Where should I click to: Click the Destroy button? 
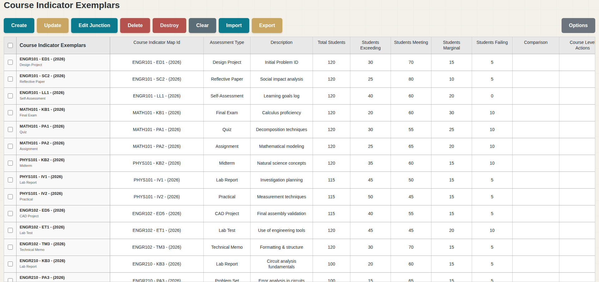pos(169,25)
